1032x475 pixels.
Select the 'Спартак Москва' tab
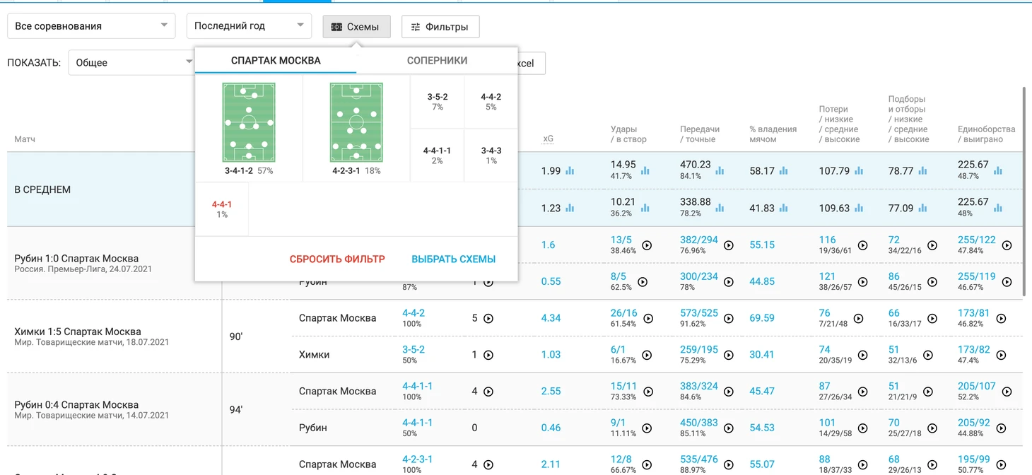coord(276,61)
